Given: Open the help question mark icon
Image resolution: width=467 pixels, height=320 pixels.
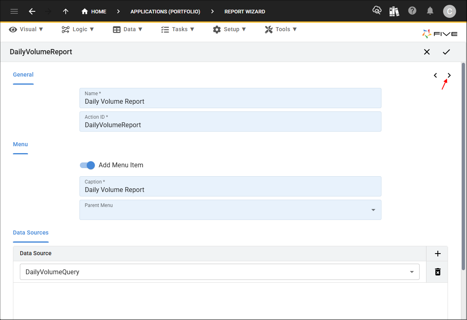Looking at the screenshot, I should [412, 11].
